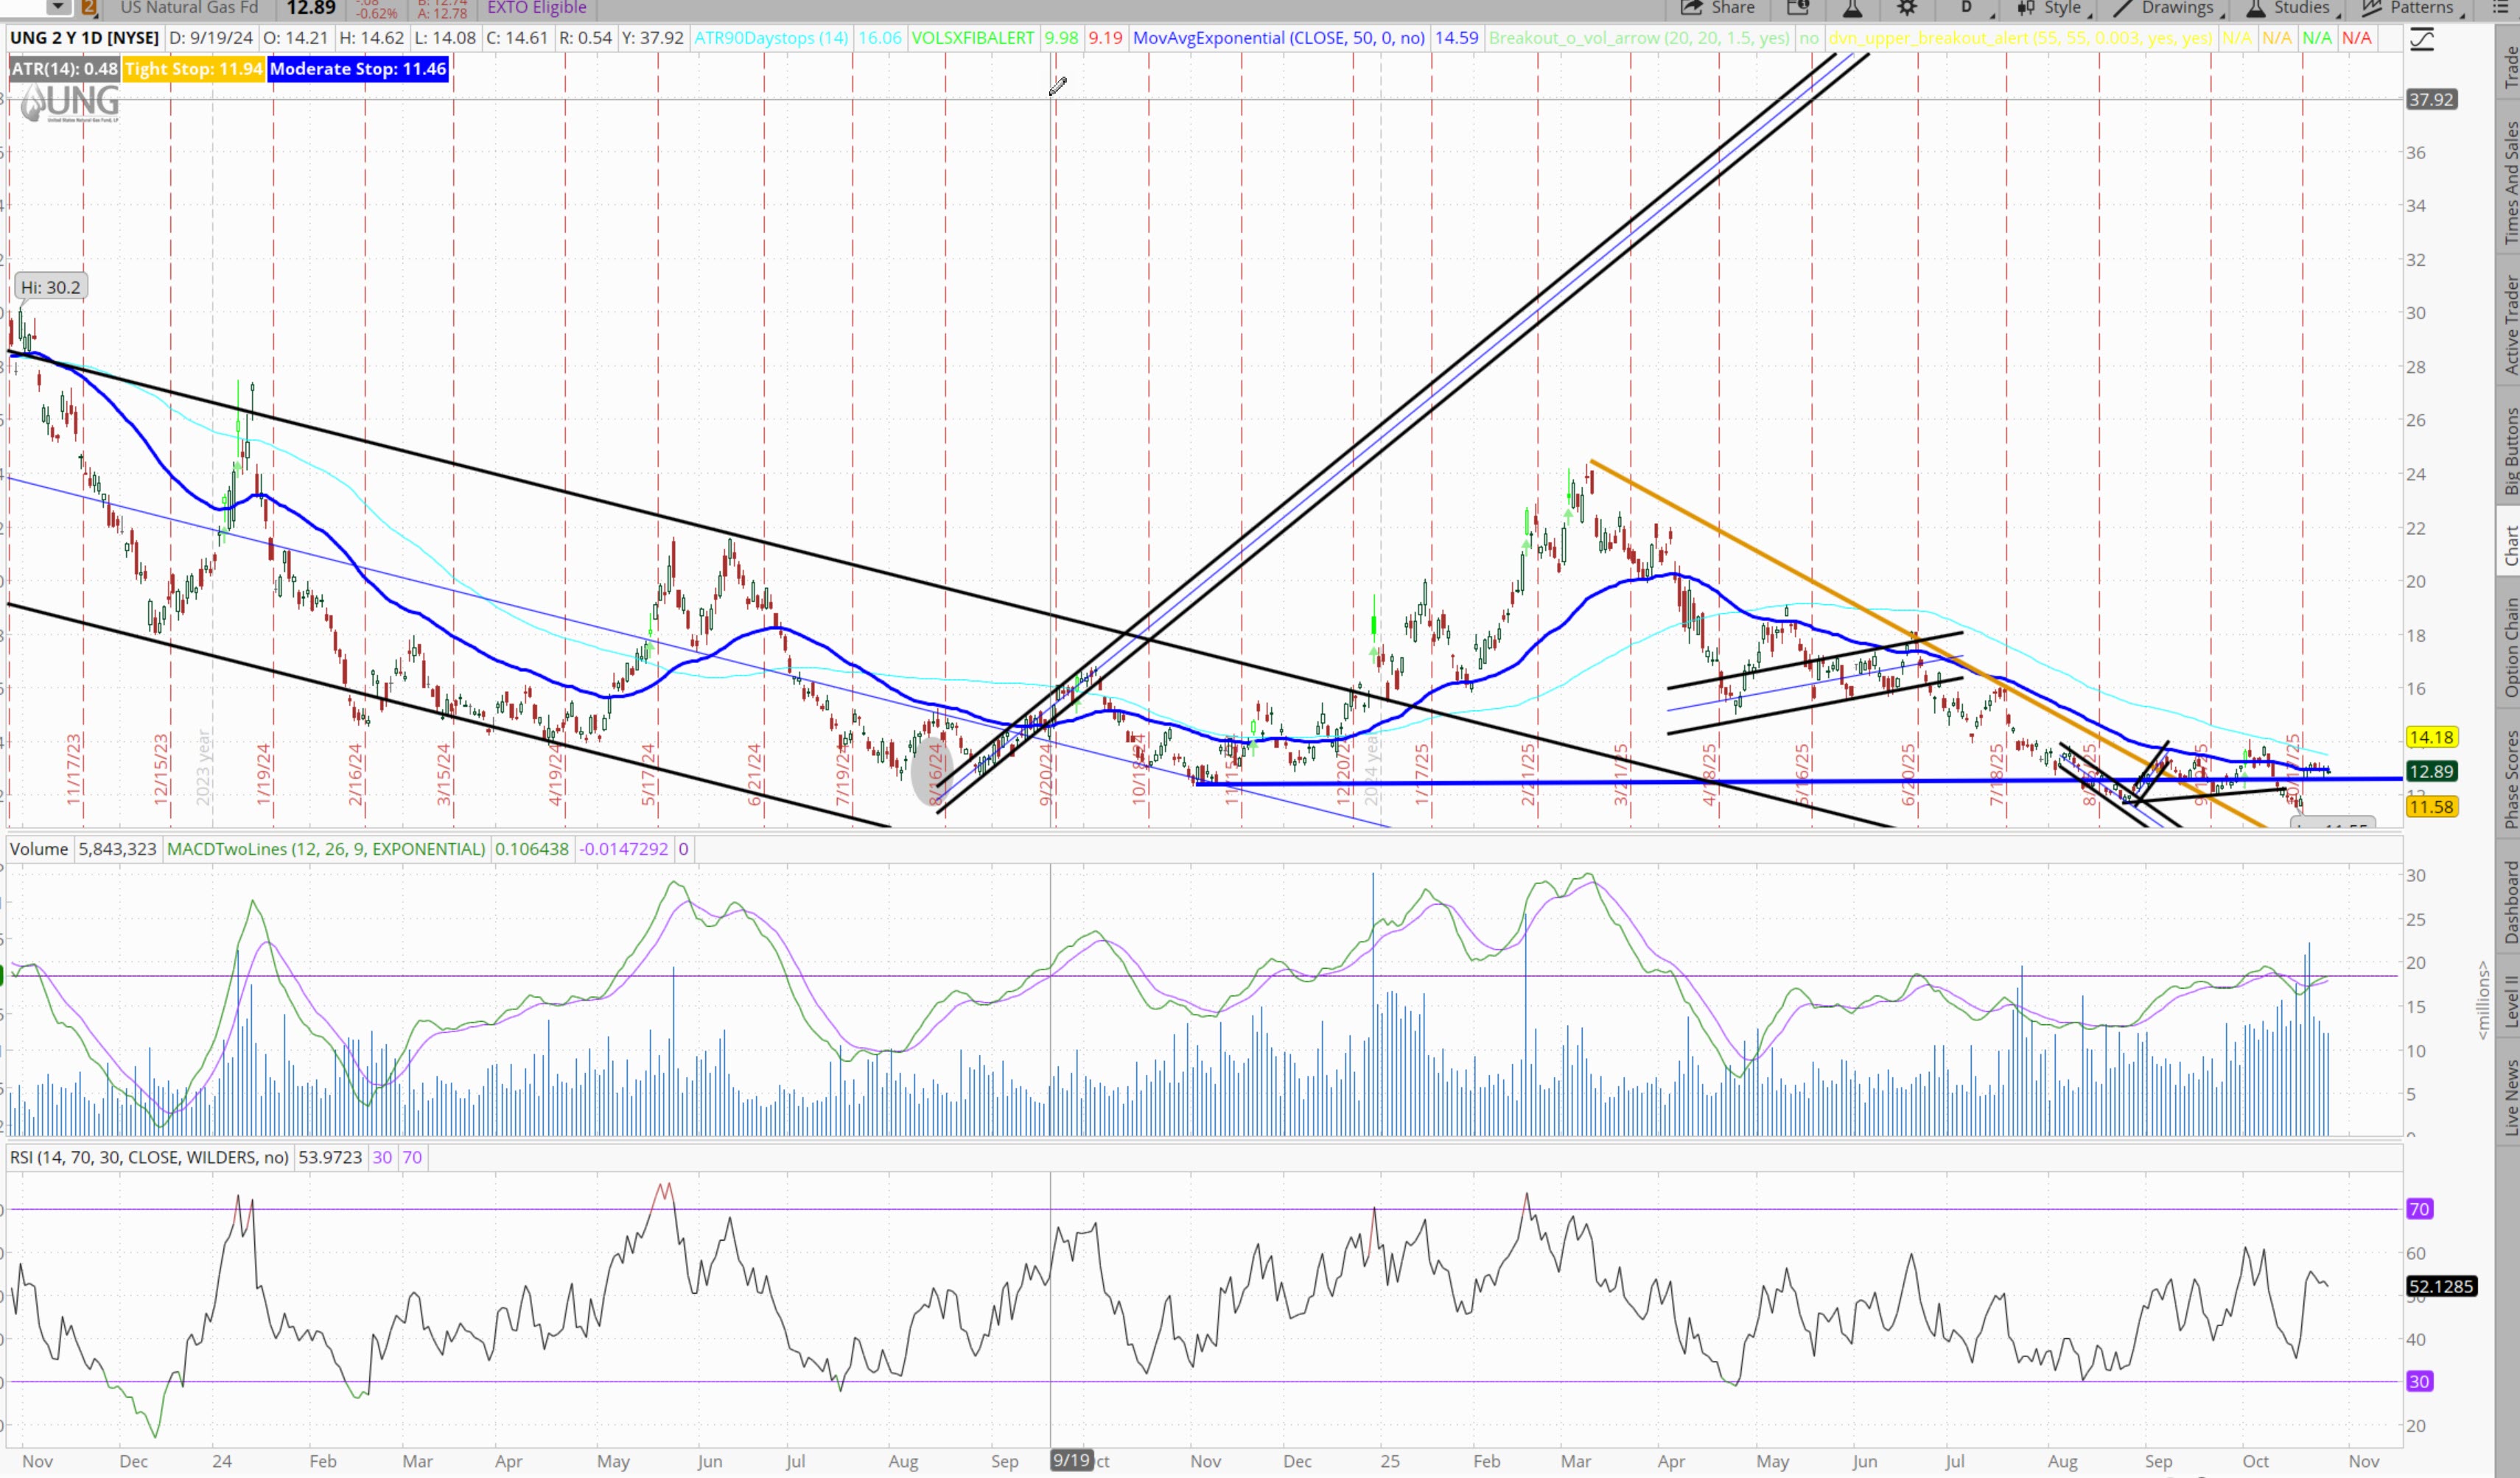Image resolution: width=2520 pixels, height=1478 pixels.
Task: Click the Share button
Action: pyautogui.click(x=1718, y=8)
